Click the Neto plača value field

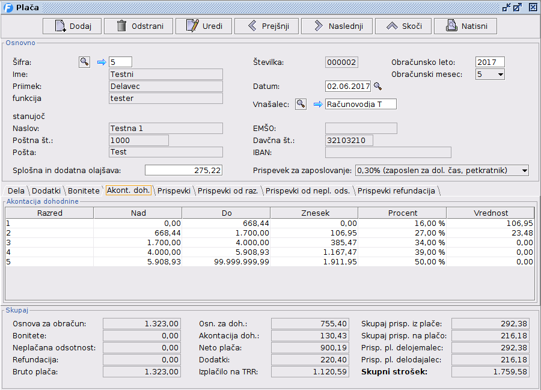pos(310,347)
